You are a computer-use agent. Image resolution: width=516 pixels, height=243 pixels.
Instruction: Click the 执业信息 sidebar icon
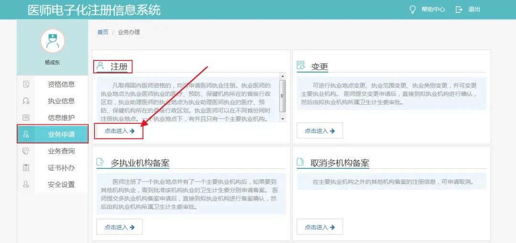click(x=26, y=101)
